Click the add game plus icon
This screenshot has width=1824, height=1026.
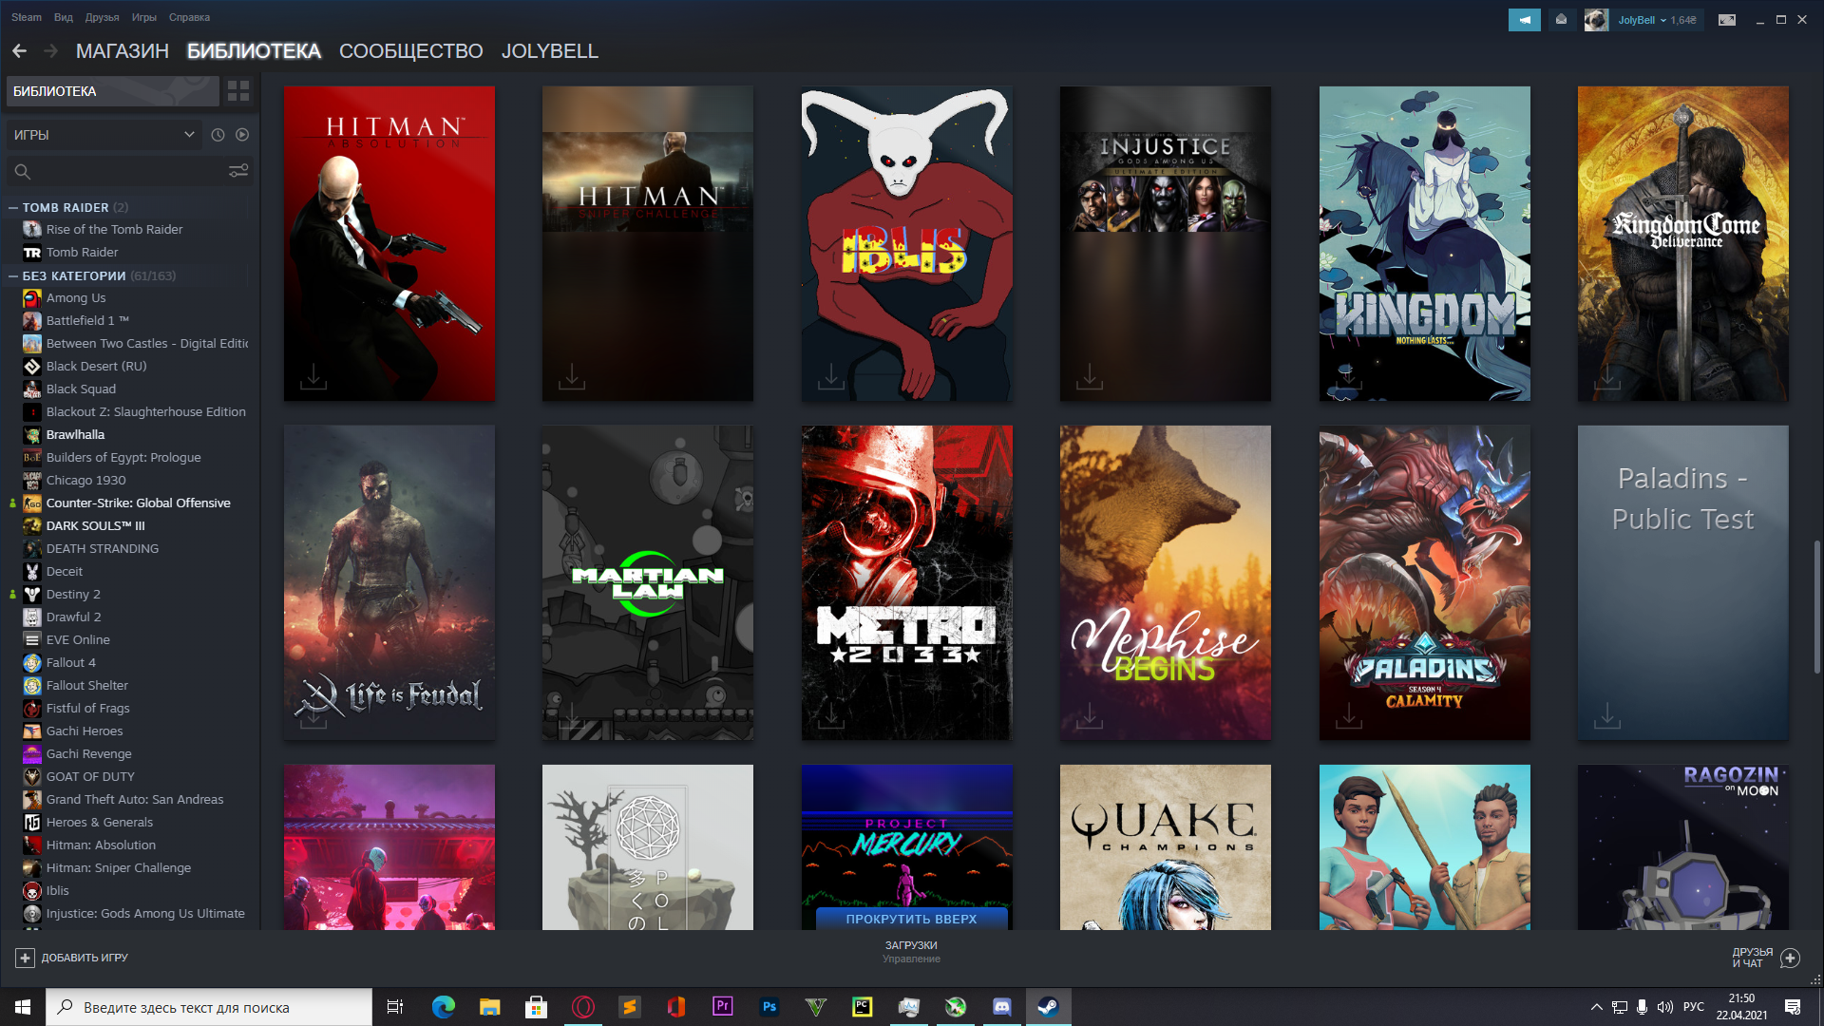click(25, 958)
